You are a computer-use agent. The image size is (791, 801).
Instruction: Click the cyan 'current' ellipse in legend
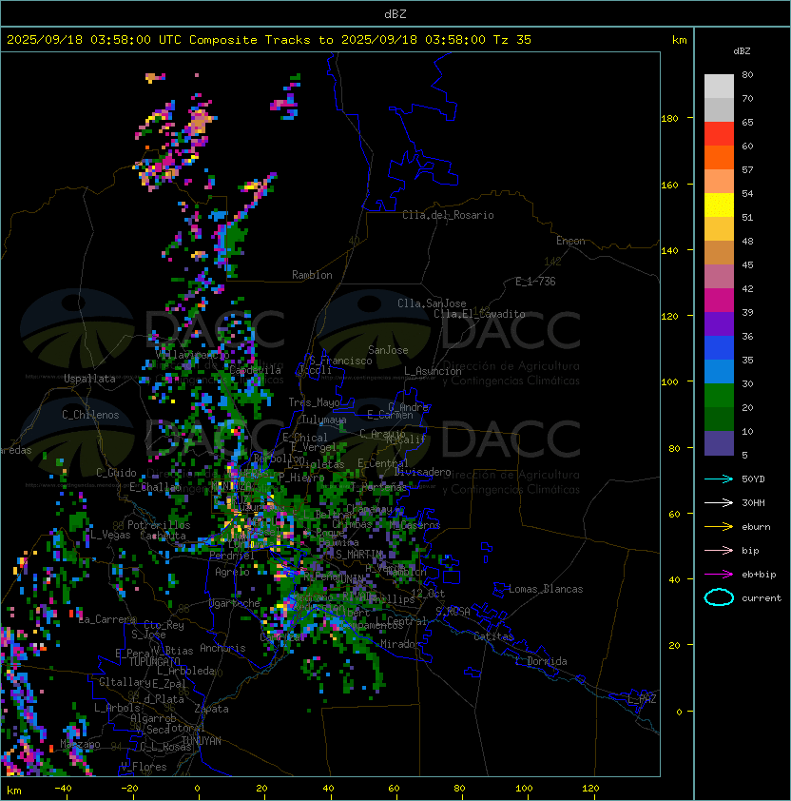coord(719,597)
